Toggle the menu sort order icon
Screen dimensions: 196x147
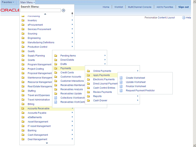[72, 13]
